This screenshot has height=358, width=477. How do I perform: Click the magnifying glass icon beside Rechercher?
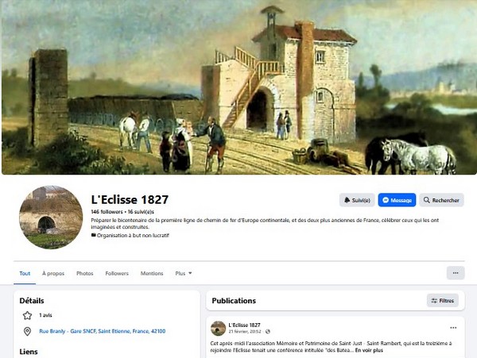[426, 200]
